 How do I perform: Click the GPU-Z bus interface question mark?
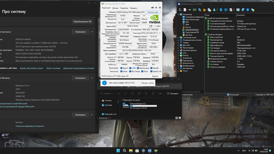point(160,33)
